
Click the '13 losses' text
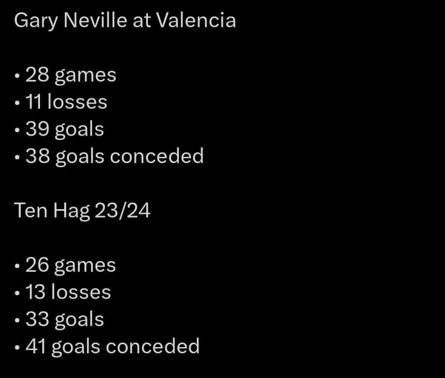(x=68, y=292)
